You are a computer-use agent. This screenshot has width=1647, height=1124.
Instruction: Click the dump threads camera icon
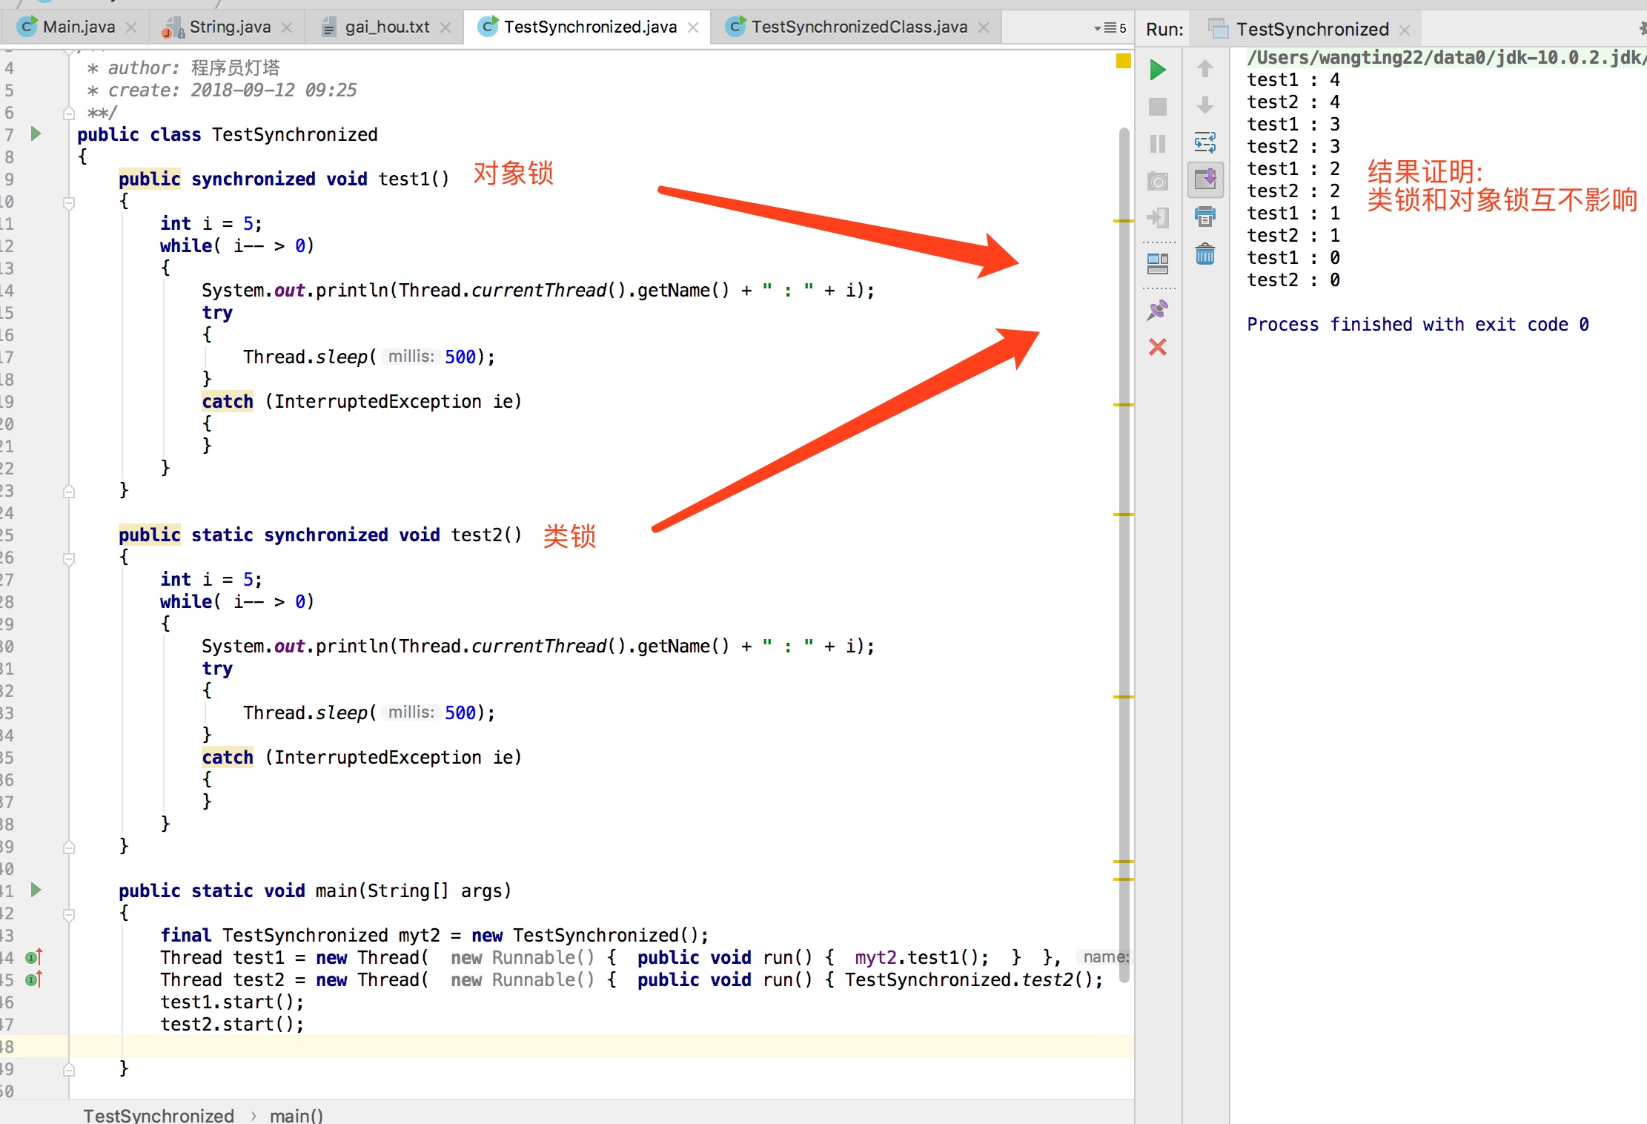(x=1157, y=181)
